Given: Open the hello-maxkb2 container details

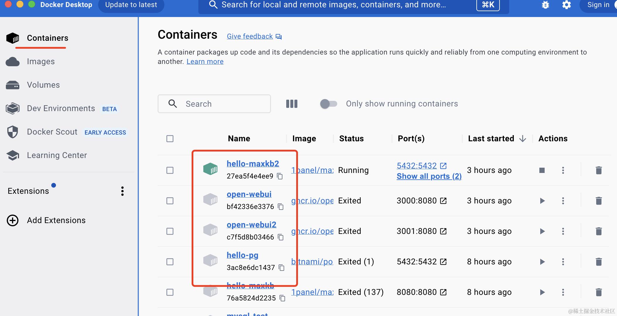Looking at the screenshot, I should [253, 164].
